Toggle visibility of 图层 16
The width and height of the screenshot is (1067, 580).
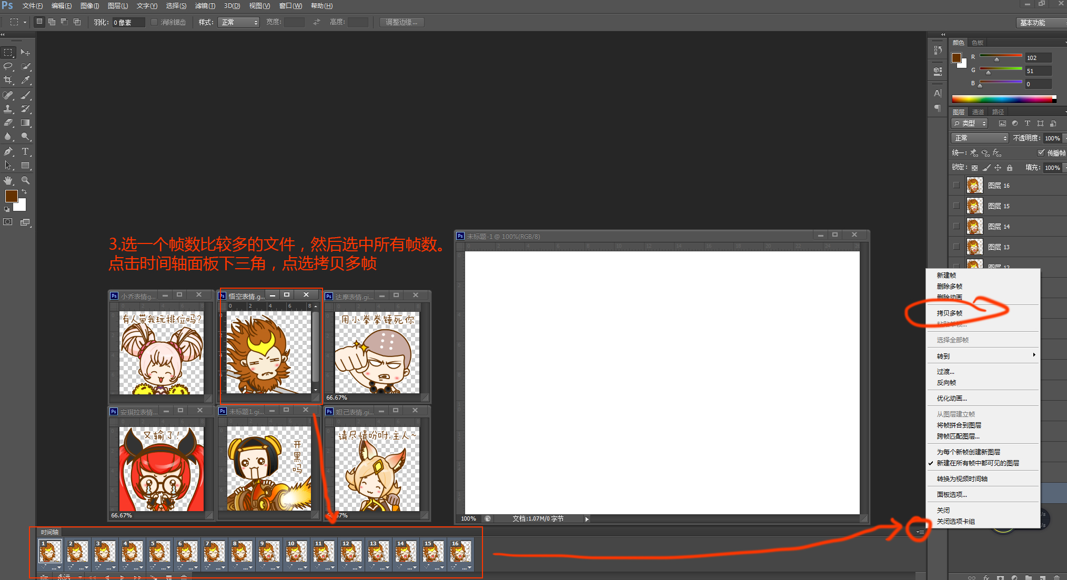956,185
